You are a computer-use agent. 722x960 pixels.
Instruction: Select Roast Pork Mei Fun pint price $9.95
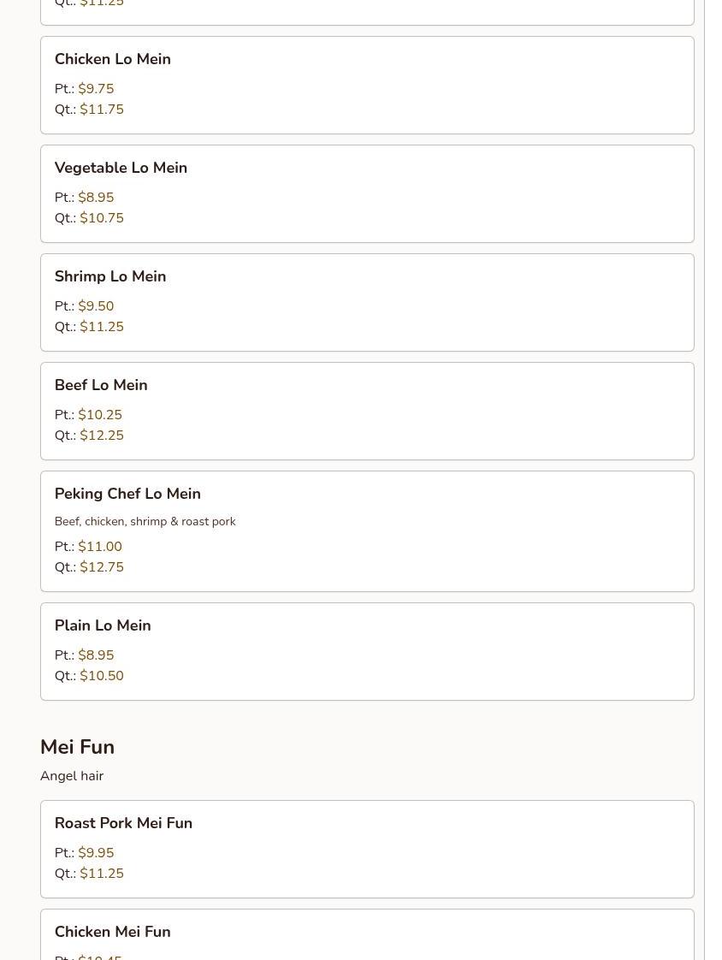(x=96, y=853)
